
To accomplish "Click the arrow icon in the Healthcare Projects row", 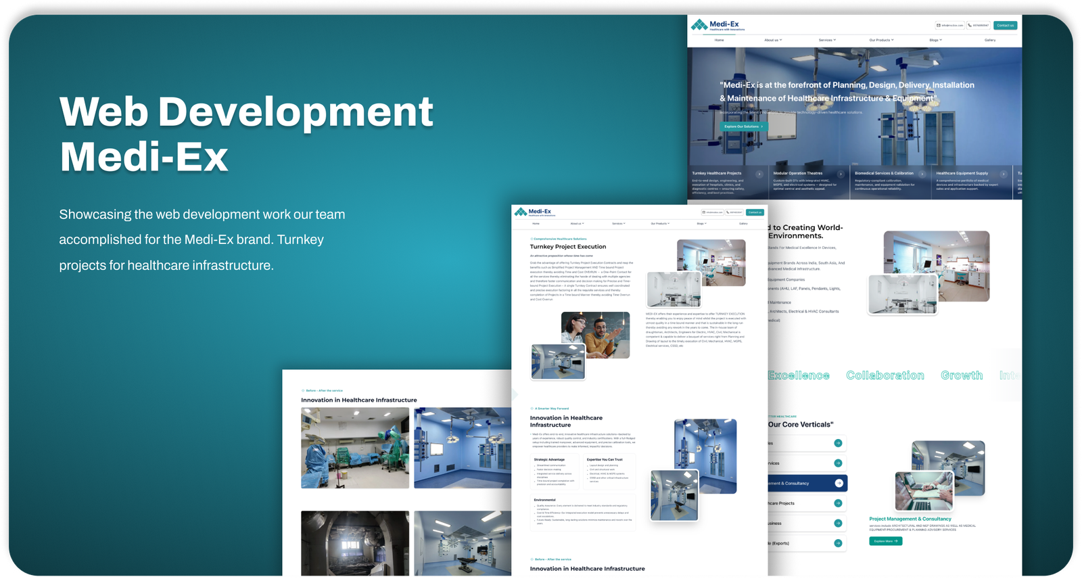I will coord(838,503).
